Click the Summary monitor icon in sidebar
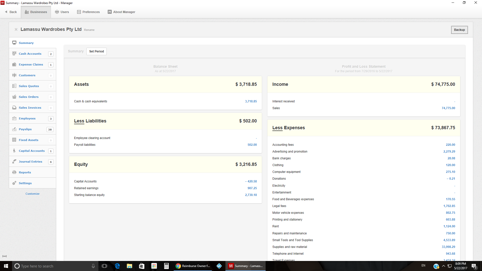This screenshot has width=482, height=271. click(x=14, y=43)
